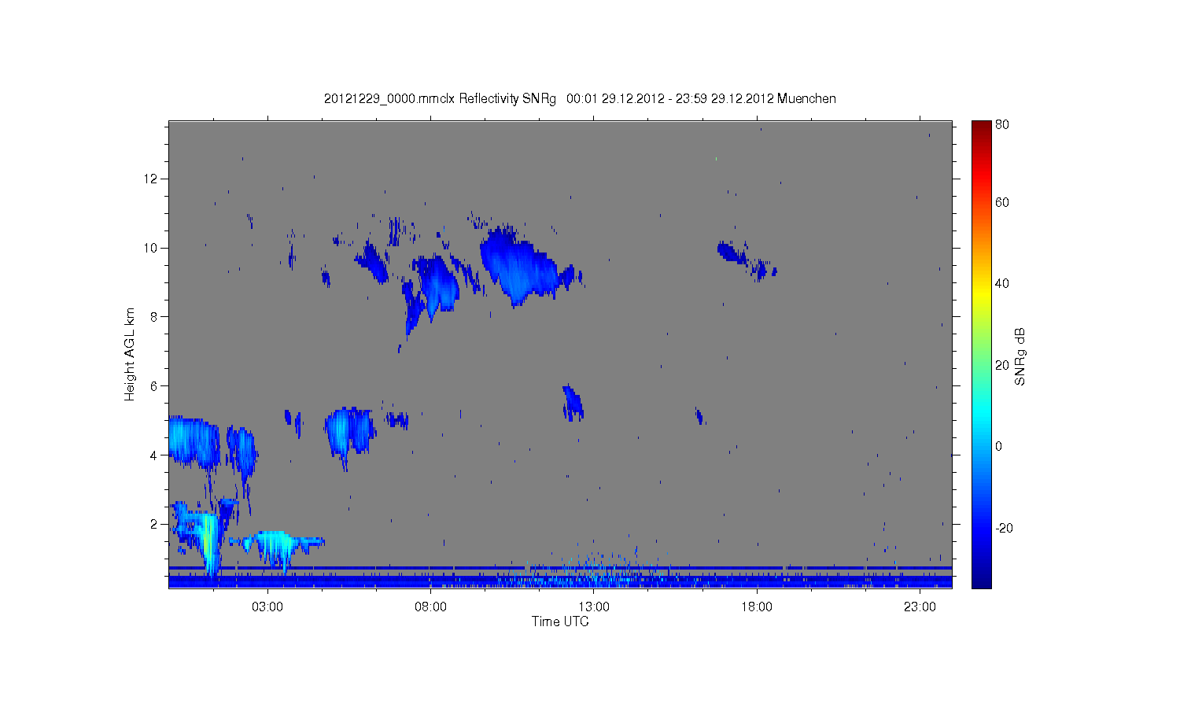Image resolution: width=1180 pixels, height=708 pixels.
Task: Click the height tick label 8
Action: (x=154, y=317)
